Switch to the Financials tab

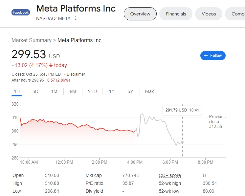176,14
